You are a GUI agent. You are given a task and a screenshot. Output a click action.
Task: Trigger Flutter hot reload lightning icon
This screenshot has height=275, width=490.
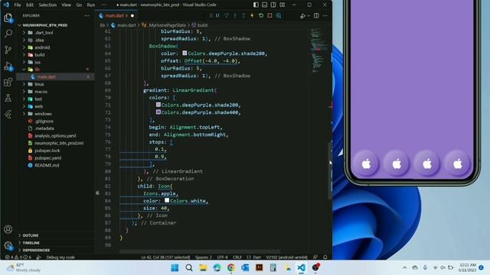[x=252, y=15]
